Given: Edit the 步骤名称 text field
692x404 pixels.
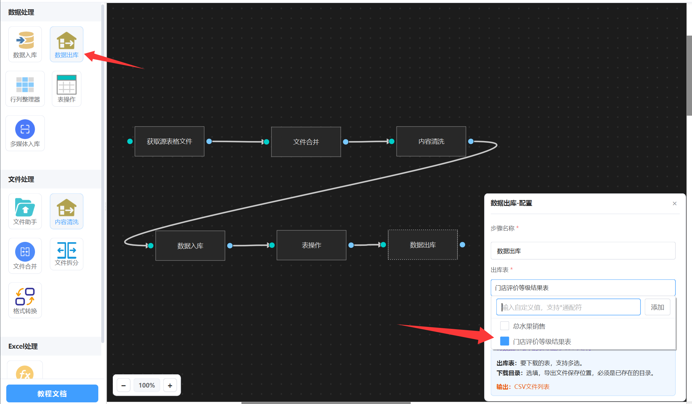Looking at the screenshot, I should pos(582,251).
